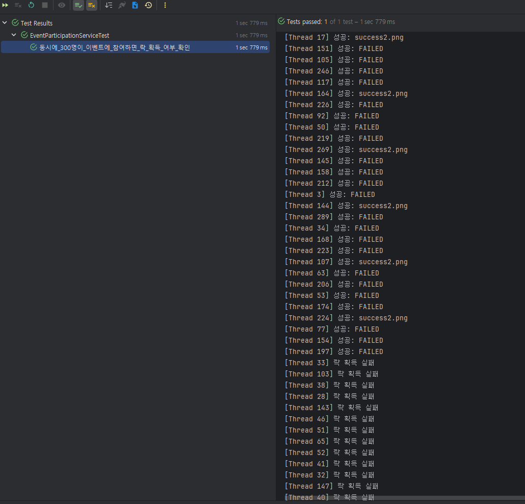Click the 'Tests passed: 1' status text
This screenshot has width=525, height=504.
307,22
